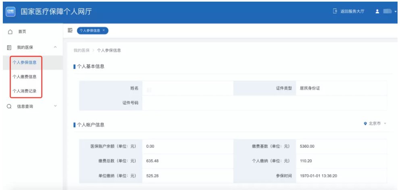Click the magnifier icon beside 信息查询
This screenshot has height=190, width=400.
tap(9, 106)
